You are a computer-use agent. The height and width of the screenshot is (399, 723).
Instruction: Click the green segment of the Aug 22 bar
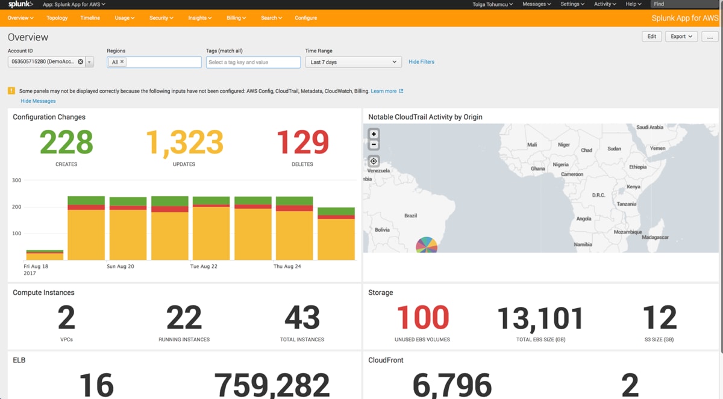coord(211,200)
